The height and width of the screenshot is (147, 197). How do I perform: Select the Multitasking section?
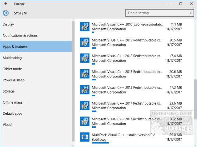click(12, 58)
